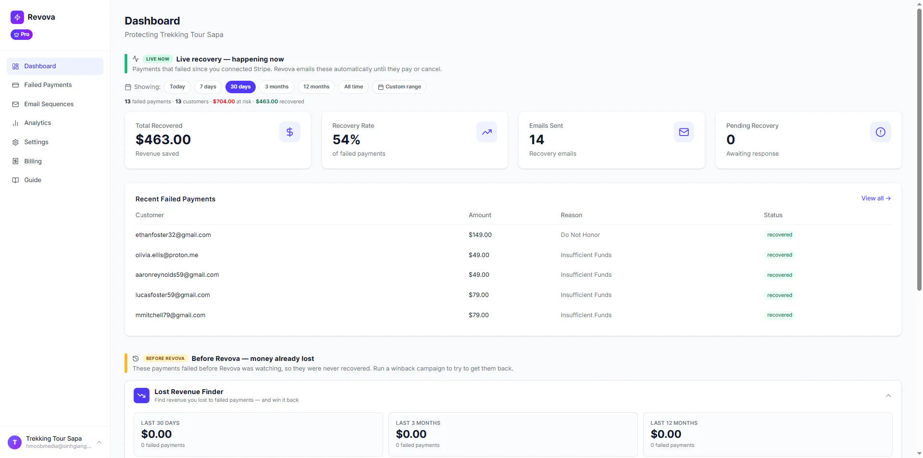
Task: Click the history clock icon by Before Revova
Action: coord(136,359)
